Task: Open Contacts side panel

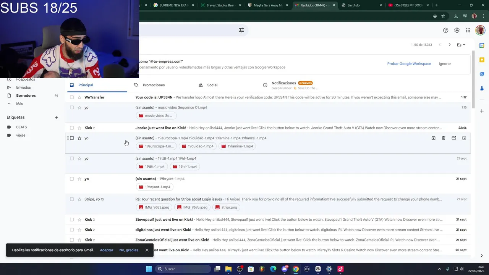Action: [x=482, y=88]
